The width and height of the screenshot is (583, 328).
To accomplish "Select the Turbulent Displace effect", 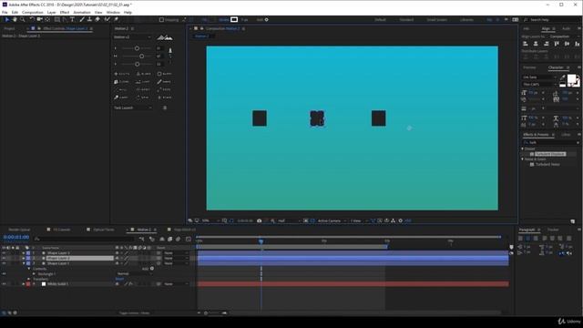I will click(x=550, y=154).
